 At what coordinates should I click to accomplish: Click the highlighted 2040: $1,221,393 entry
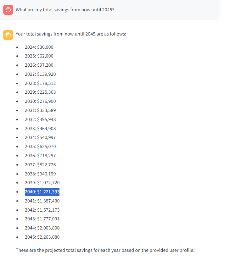[x=42, y=192]
